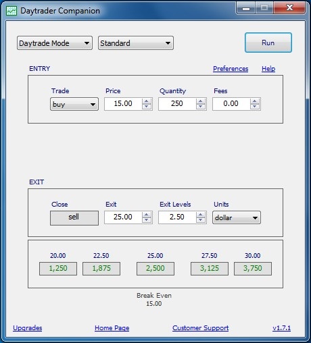Open the Upgrades link

click(28, 328)
